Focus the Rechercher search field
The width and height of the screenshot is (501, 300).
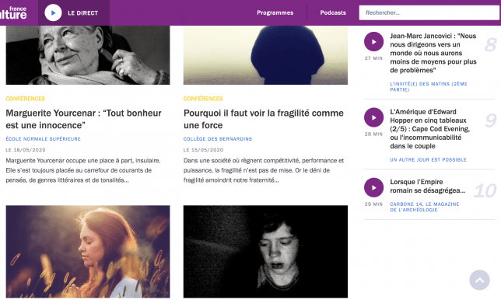point(429,12)
